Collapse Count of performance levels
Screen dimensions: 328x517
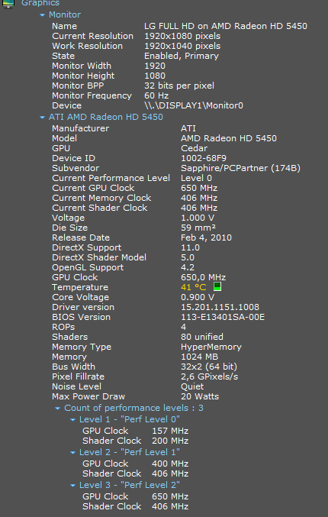58,409
